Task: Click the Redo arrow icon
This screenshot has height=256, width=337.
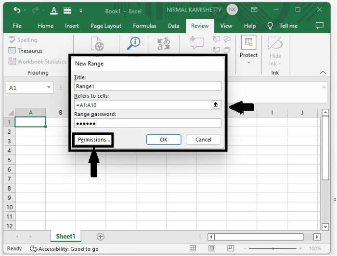Action: pos(35,10)
